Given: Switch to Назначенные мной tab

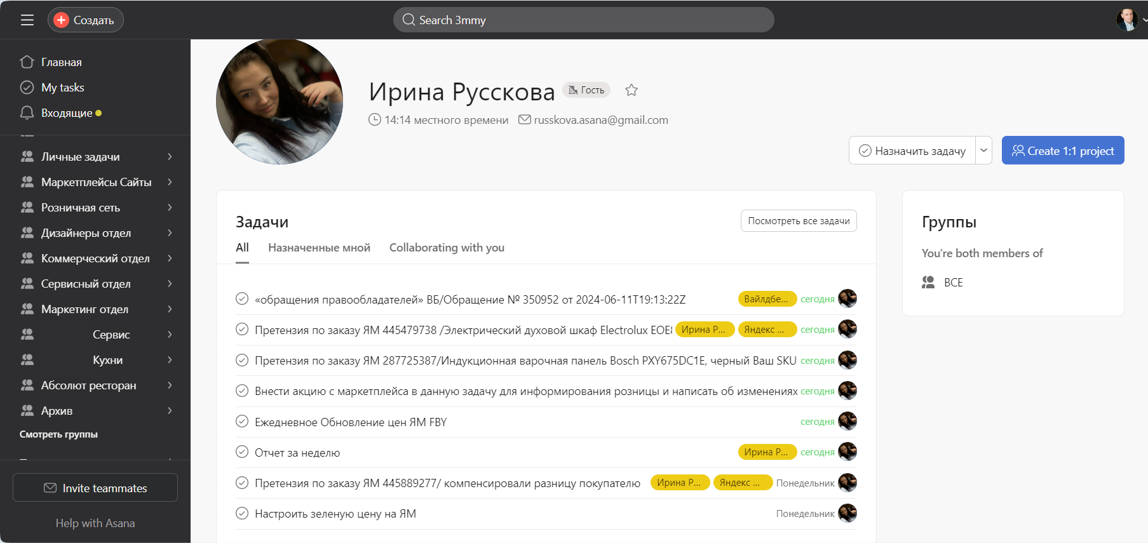Looking at the screenshot, I should pyautogui.click(x=319, y=248).
